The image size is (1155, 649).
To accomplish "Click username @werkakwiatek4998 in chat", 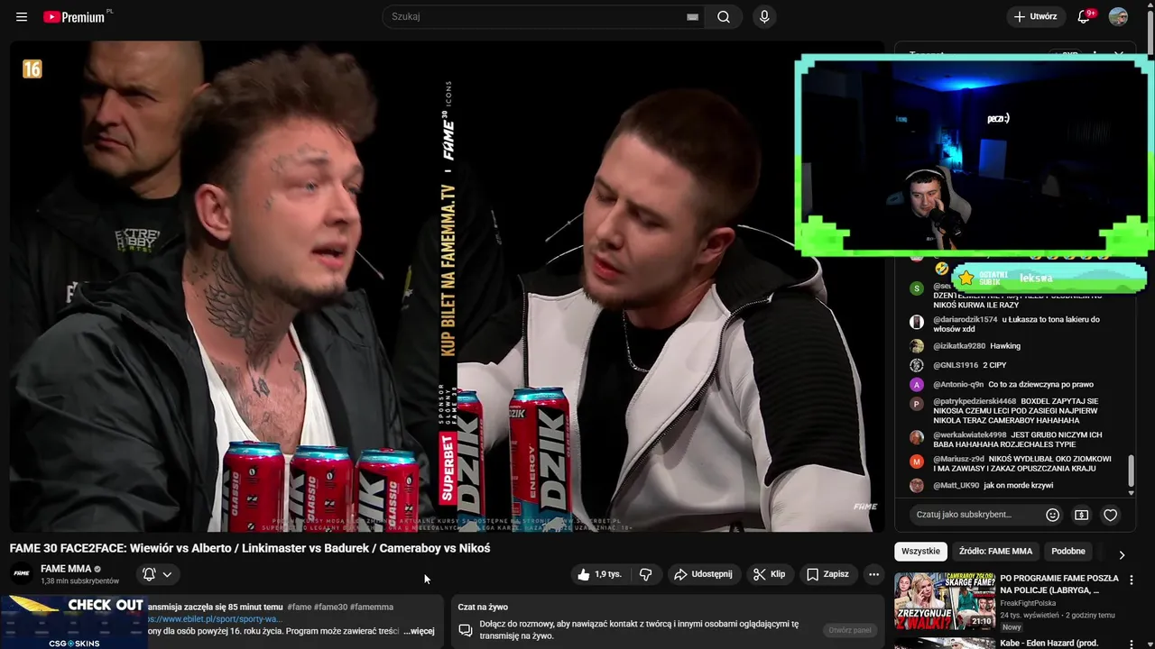I will 970,435.
